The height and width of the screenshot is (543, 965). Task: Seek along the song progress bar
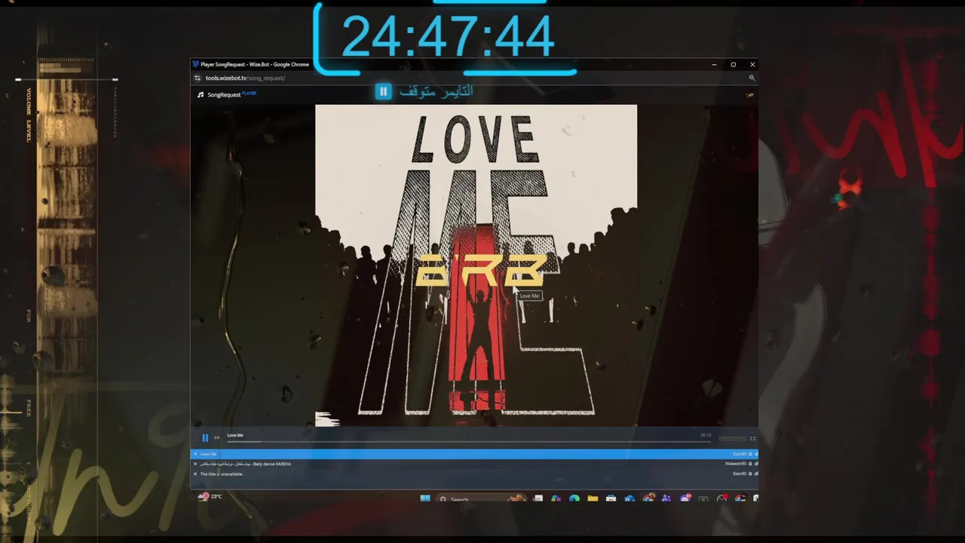(469, 442)
